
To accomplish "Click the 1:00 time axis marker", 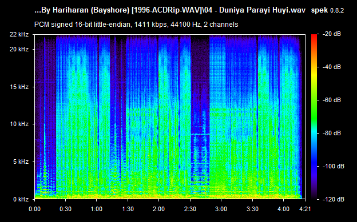I will pyautogui.click(x=97, y=209).
